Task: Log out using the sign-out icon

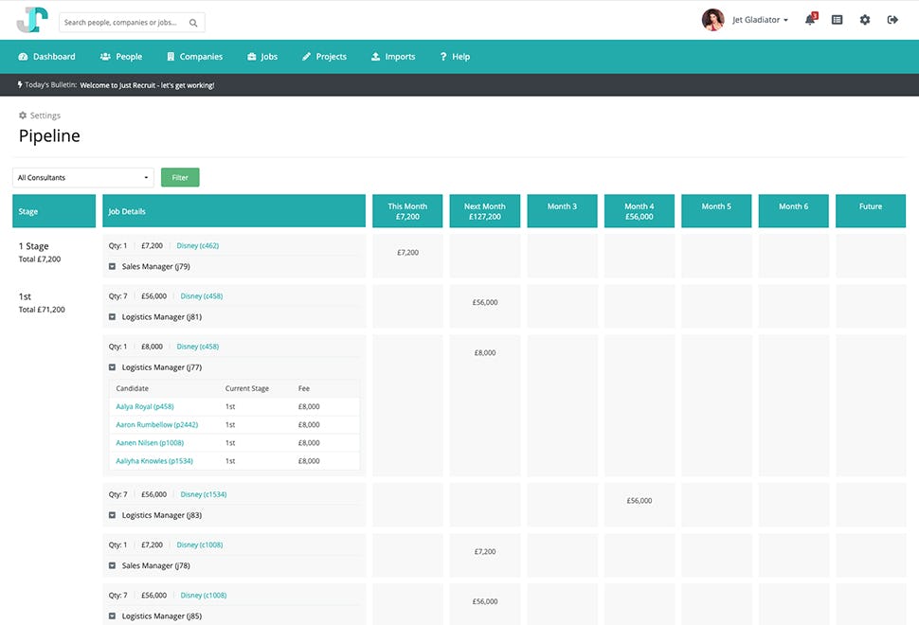Action: tap(892, 20)
